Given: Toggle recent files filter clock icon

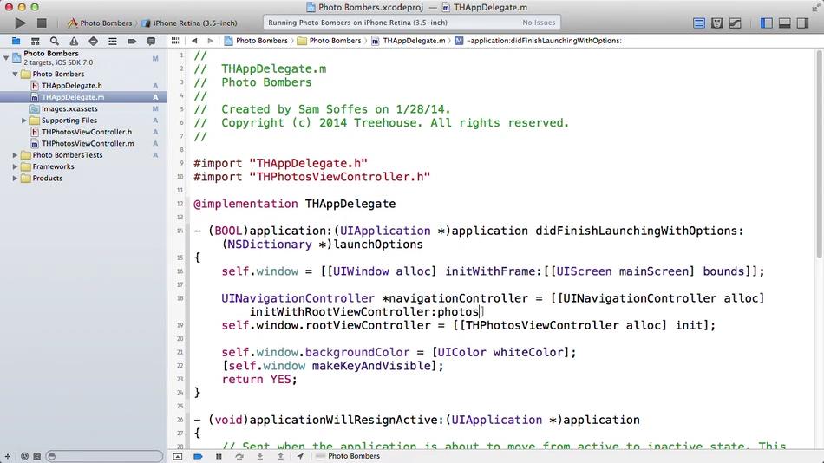Looking at the screenshot, I should pyautogui.click(x=24, y=456).
